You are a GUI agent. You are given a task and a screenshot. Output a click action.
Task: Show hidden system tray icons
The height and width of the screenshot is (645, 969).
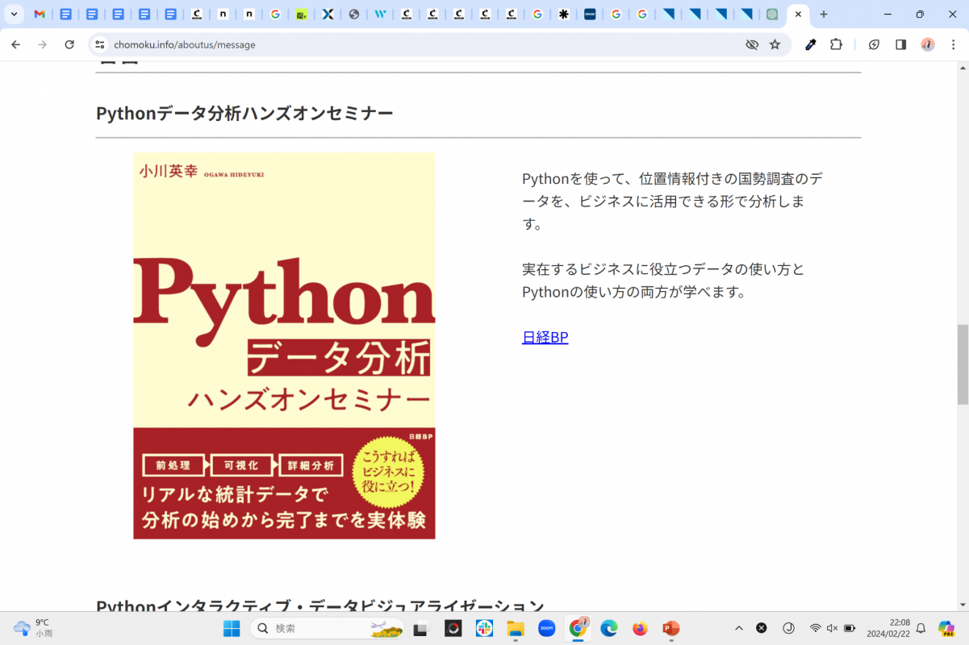738,628
